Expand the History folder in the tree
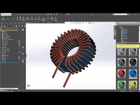 [x=1, y=32]
